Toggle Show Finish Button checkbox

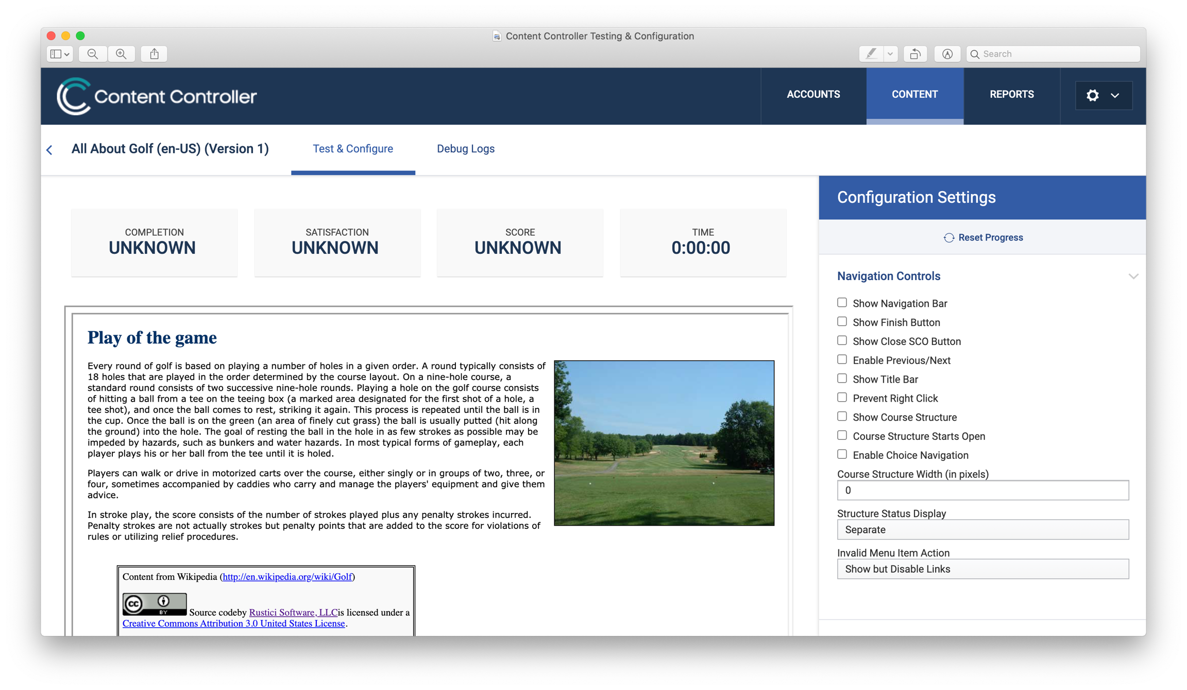[842, 322]
